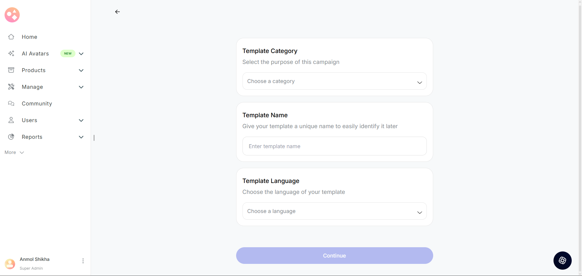Screen dimensions: 582x276
Task: Open the Choose a category dropdown
Action: click(334, 81)
